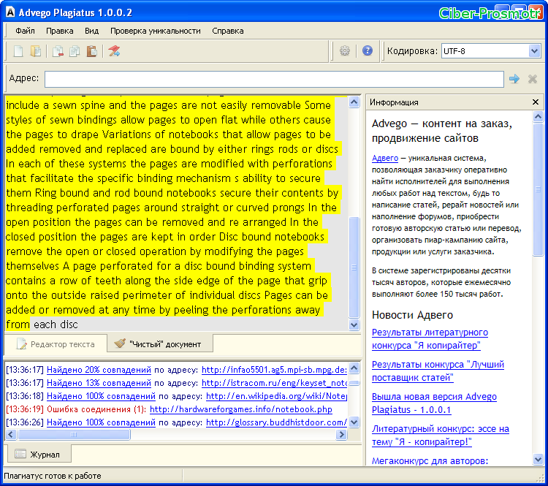This screenshot has height=486, width=548.
Task: Click log panel scroll down arrow
Action: pos(354,422)
